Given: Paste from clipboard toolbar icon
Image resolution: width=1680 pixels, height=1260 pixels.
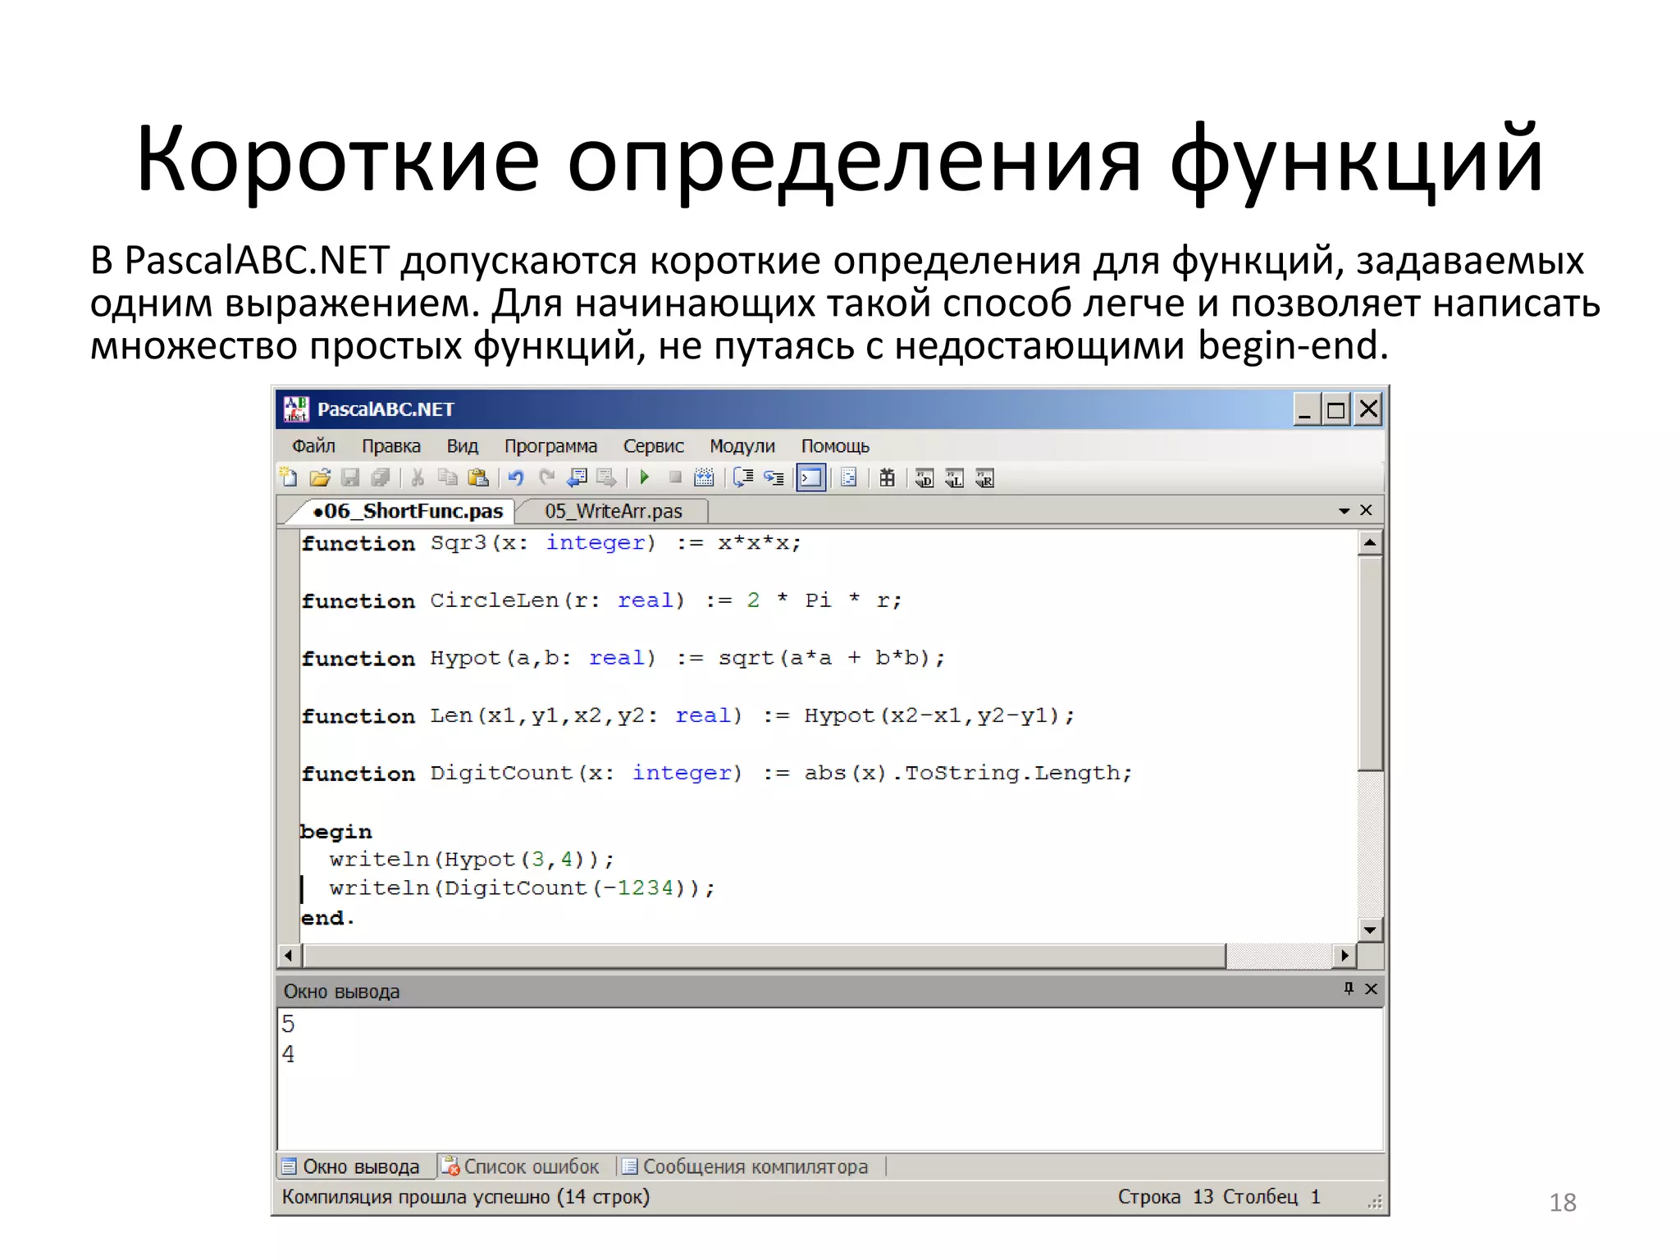Looking at the screenshot, I should 478,477.
